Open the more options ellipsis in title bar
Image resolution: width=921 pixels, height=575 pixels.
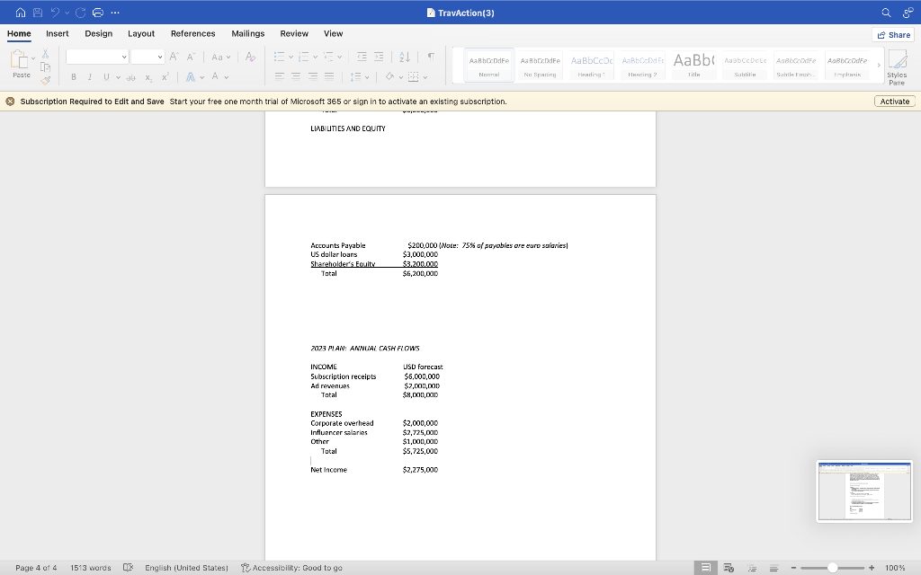115,13
